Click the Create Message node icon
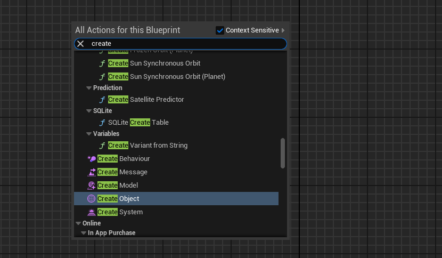Viewport: 442px width, 258px height. click(92, 172)
